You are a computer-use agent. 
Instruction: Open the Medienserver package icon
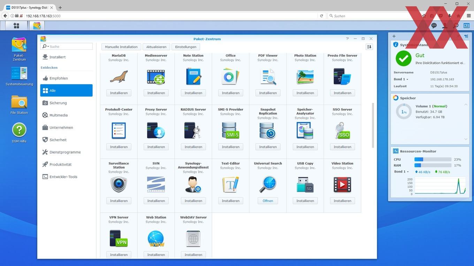click(156, 76)
